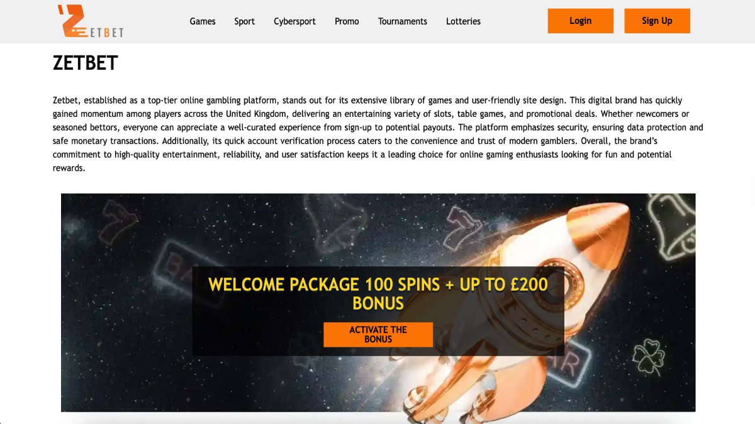Go to the Sport section
Image resolution: width=755 pixels, height=424 pixels.
click(245, 21)
